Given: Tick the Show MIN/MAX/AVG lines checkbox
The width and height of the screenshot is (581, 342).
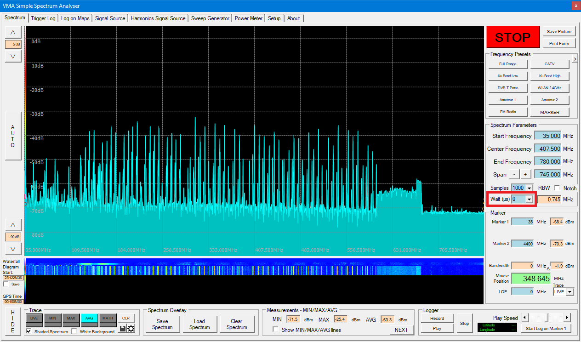Looking at the screenshot, I should (275, 330).
